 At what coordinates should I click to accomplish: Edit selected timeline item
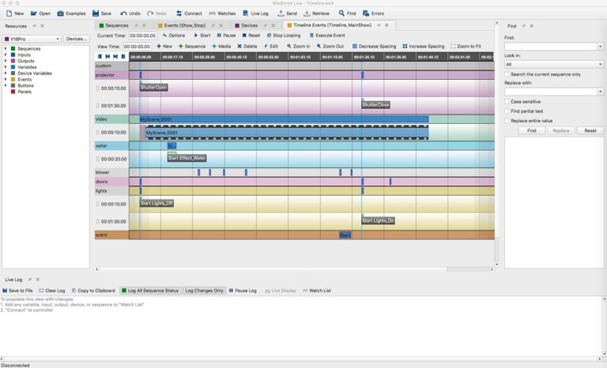pos(271,46)
